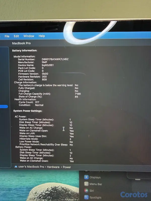Open the Edit menu
The height and width of the screenshot is (201, 151).
16,36
